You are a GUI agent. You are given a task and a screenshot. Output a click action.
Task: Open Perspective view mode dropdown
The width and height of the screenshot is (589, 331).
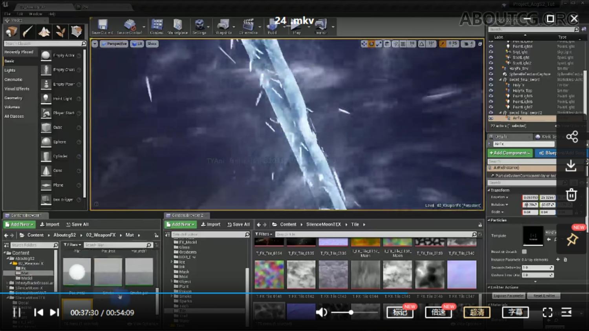pyautogui.click(x=114, y=44)
